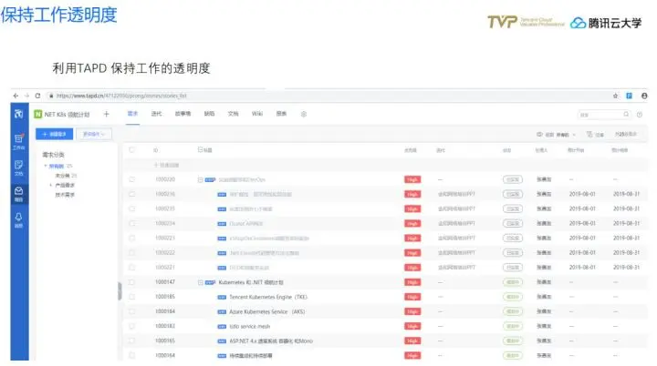Click the browser address bar URL

pyautogui.click(x=121, y=96)
